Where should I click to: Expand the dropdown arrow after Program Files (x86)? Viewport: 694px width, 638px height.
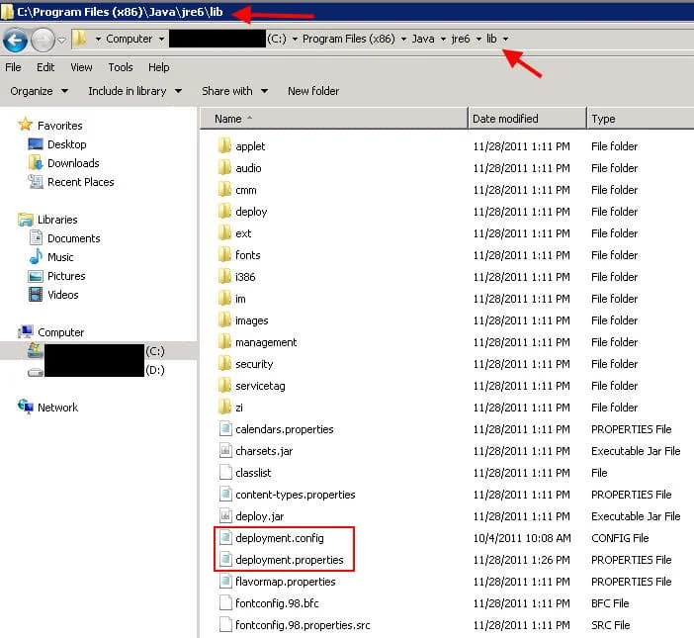coord(403,40)
